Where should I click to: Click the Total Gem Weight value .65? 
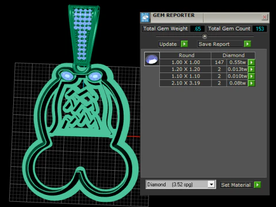[197, 29]
